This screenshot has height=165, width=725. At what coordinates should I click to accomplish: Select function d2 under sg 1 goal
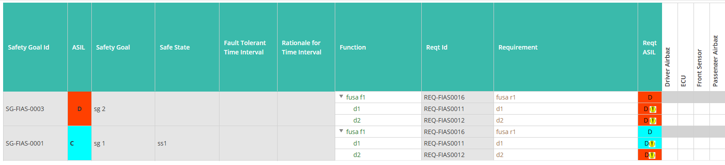357,155
